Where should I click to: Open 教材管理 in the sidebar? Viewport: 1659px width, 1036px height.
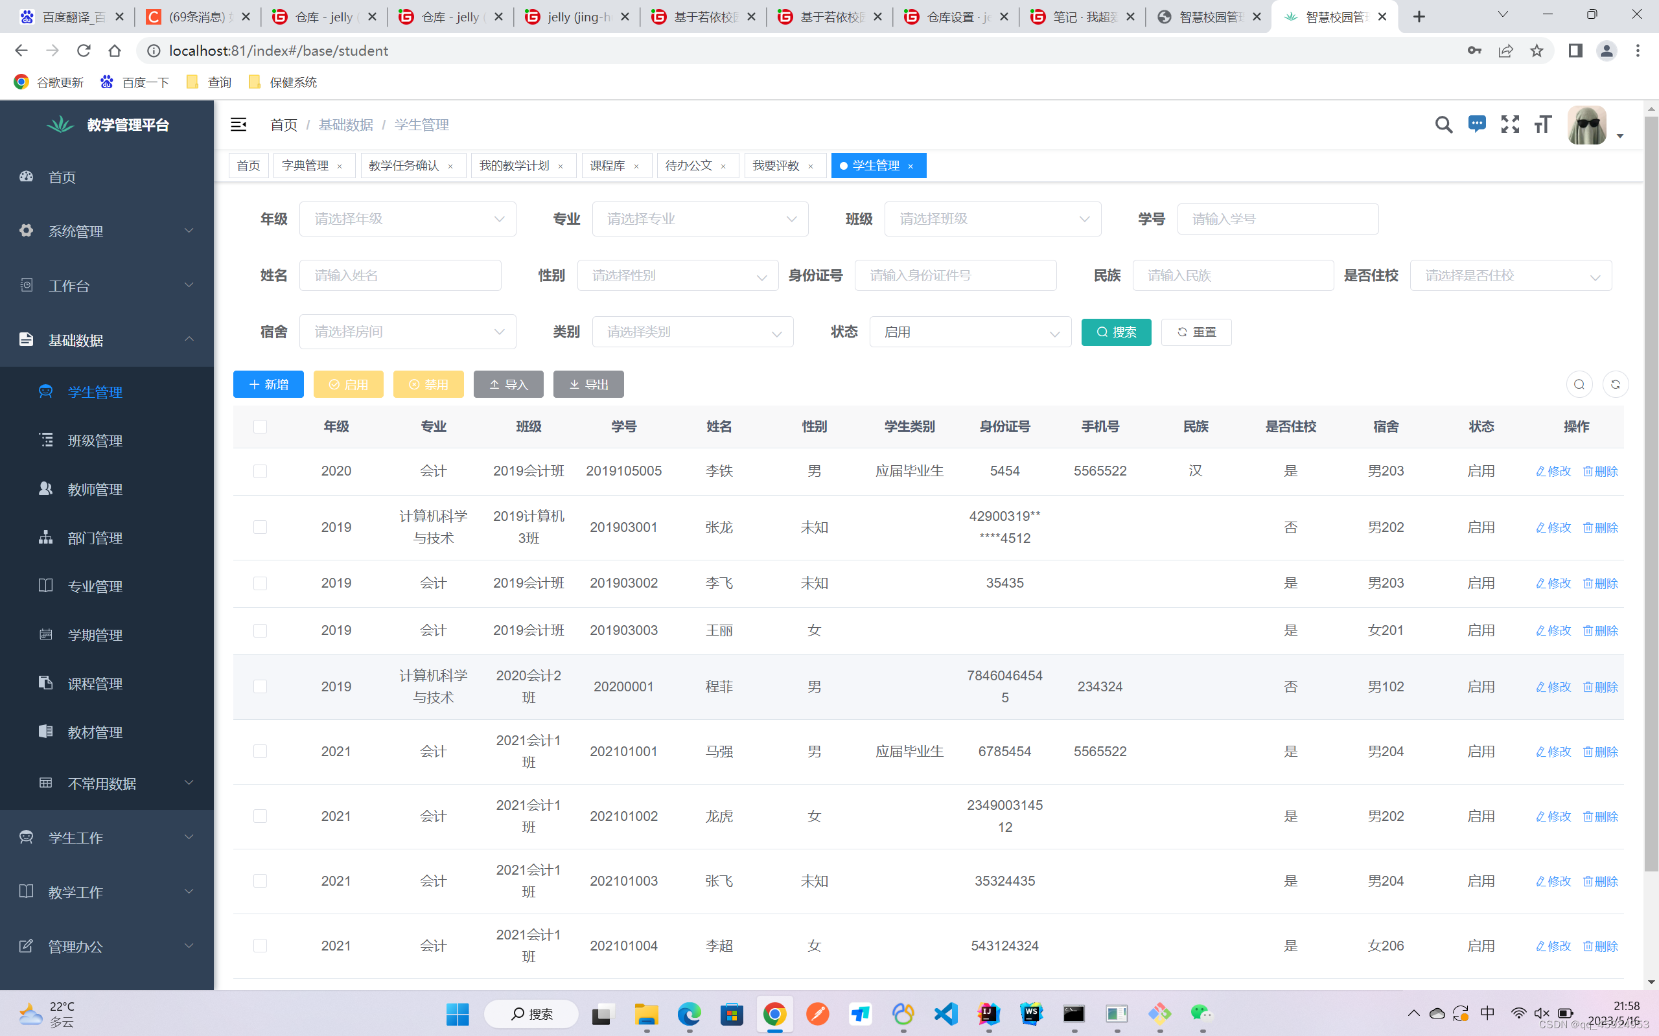point(107,731)
